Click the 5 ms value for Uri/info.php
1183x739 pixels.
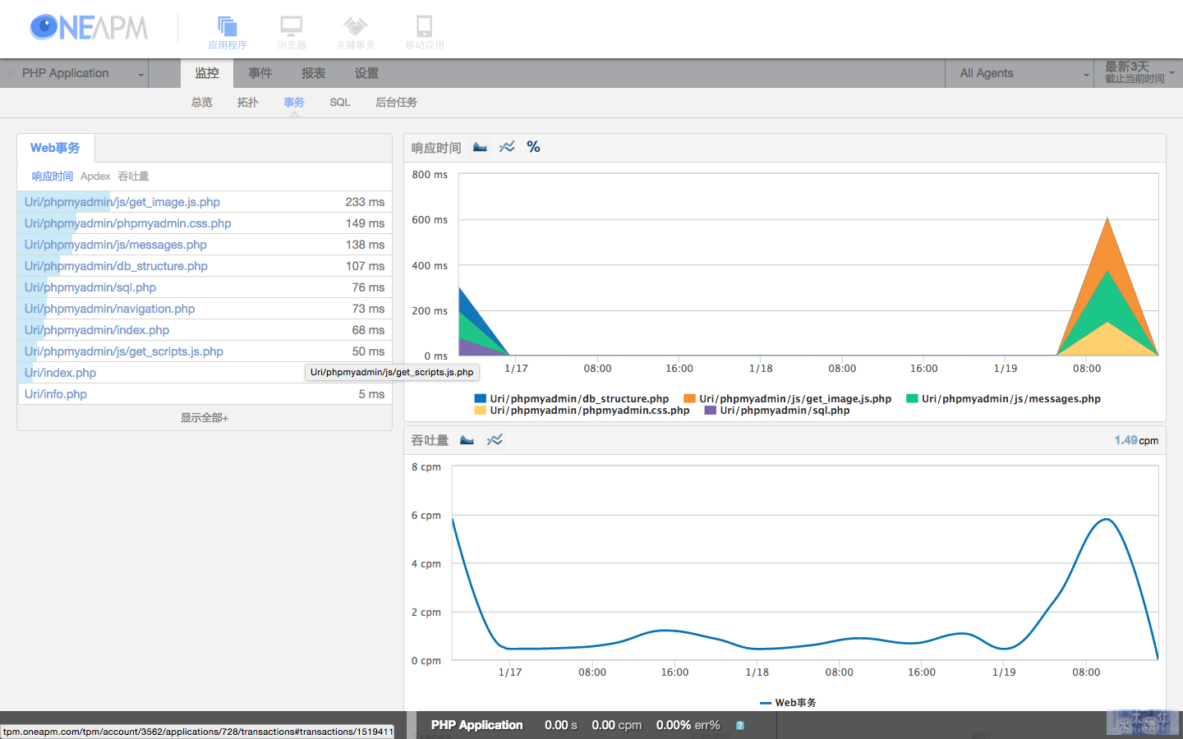tap(371, 394)
